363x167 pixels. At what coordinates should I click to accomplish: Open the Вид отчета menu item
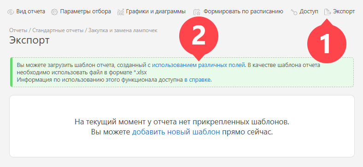[30, 11]
